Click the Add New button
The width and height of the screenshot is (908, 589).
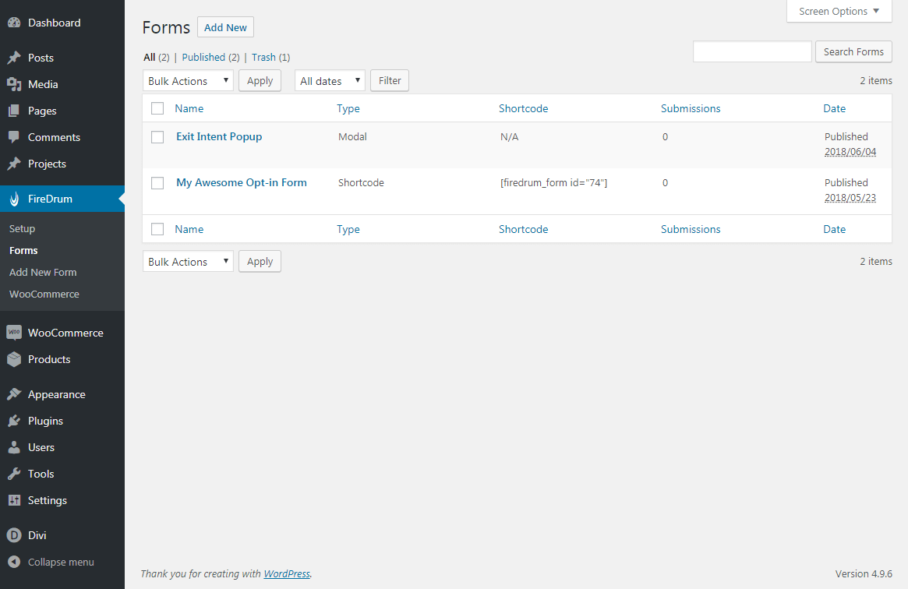point(225,27)
